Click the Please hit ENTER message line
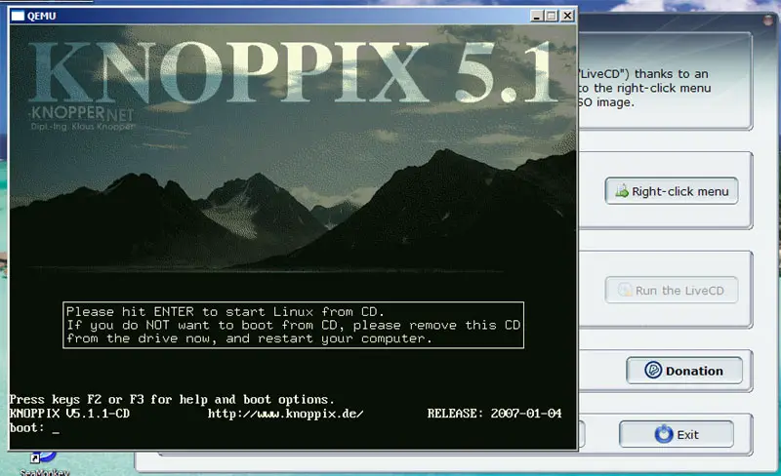The width and height of the screenshot is (781, 476). [x=225, y=312]
